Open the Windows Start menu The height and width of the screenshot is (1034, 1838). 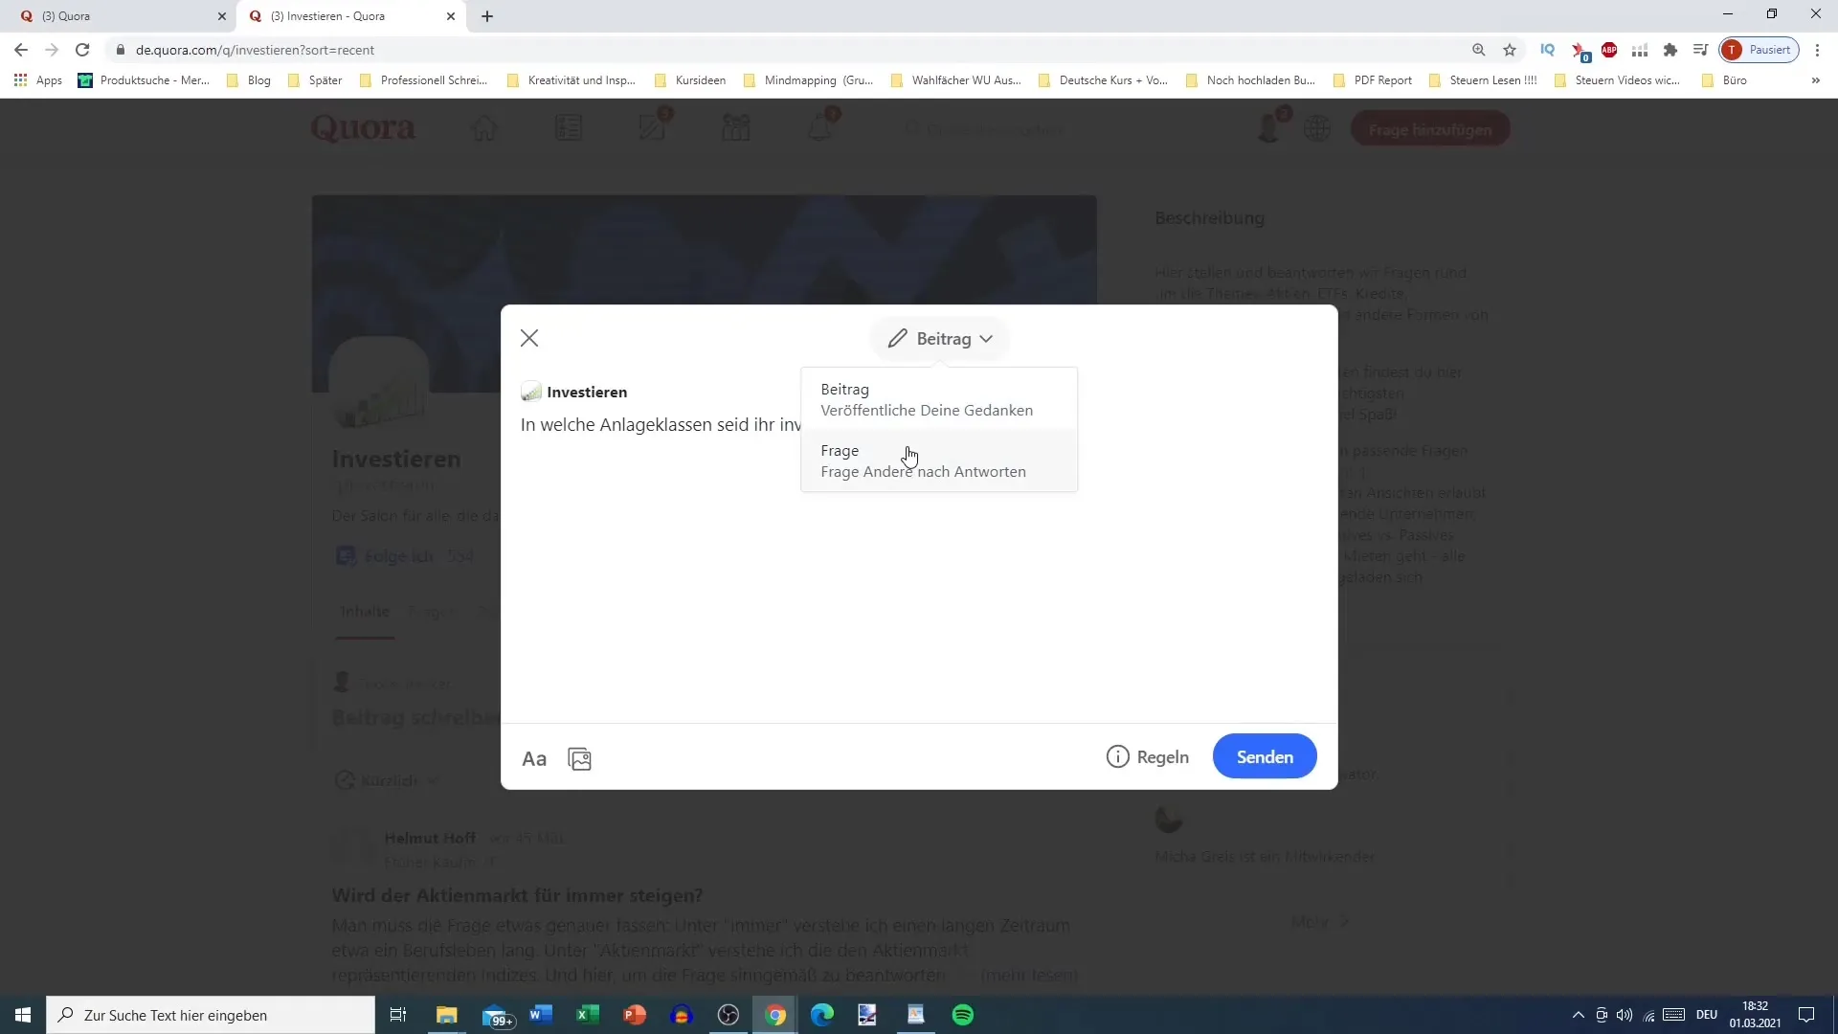tap(23, 1015)
